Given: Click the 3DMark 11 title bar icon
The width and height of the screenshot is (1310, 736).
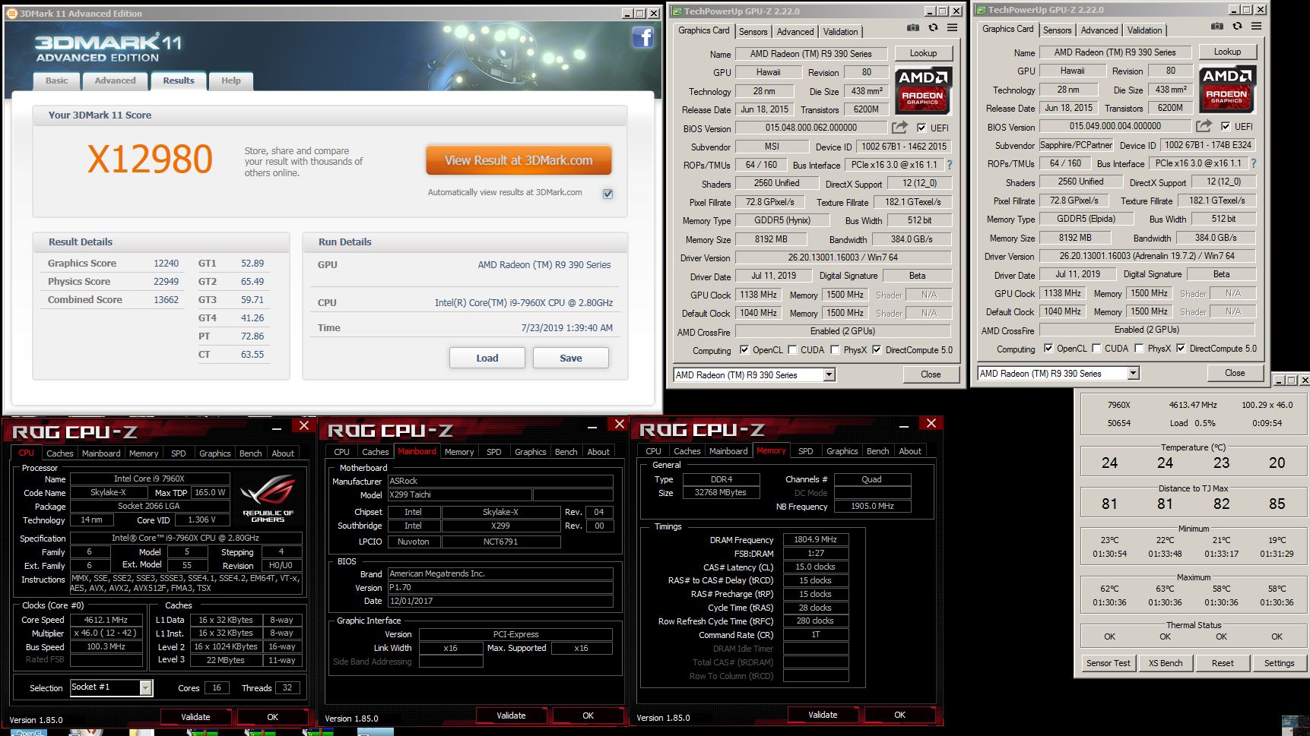Looking at the screenshot, I should 11,13.
